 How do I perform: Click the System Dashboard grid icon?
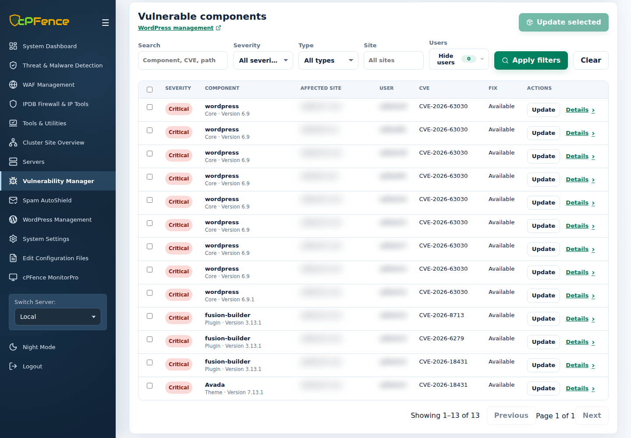[13, 46]
